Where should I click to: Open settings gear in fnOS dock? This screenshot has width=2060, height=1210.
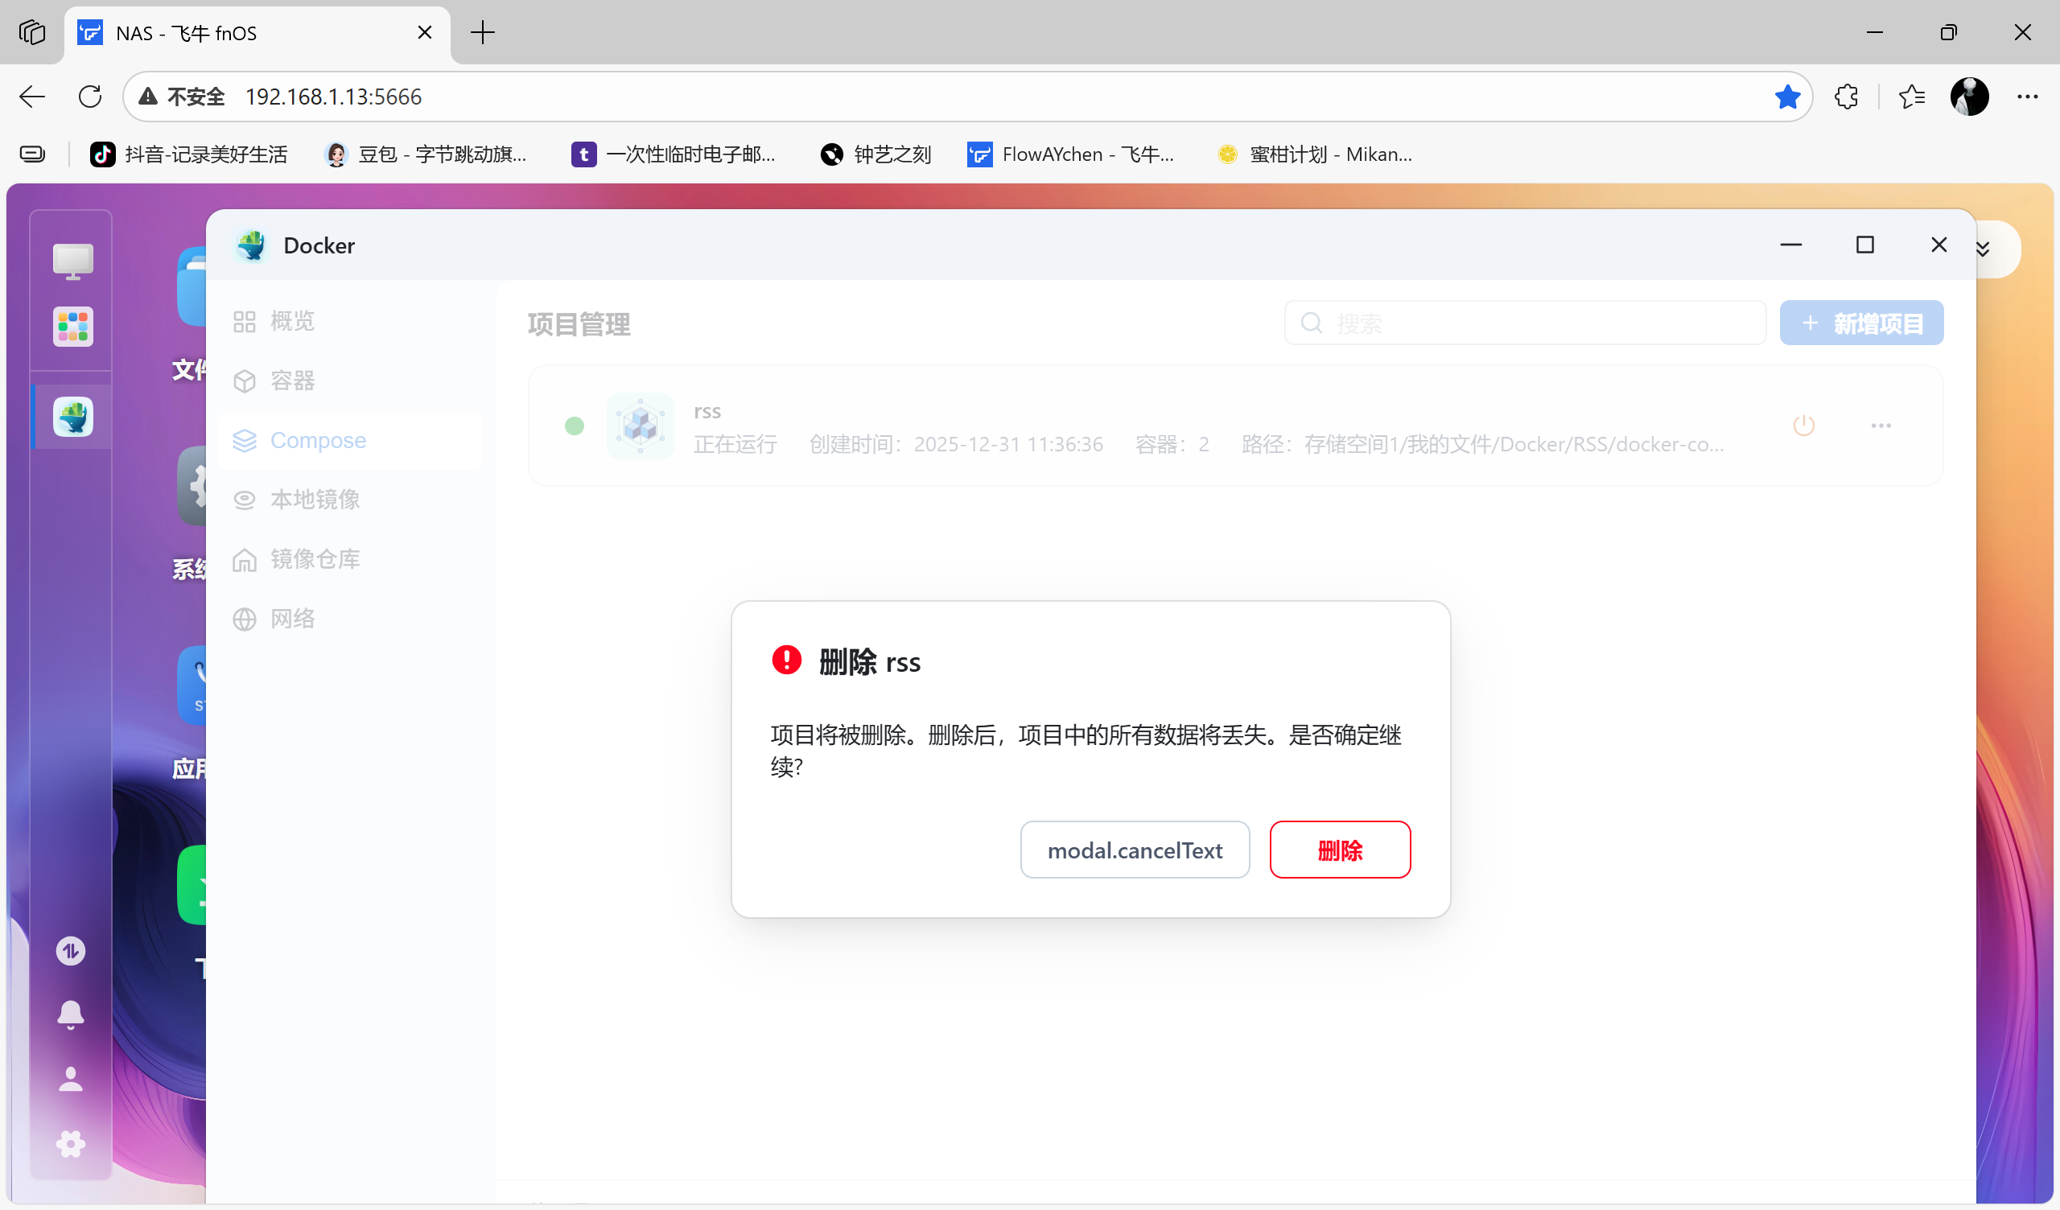pyautogui.click(x=70, y=1143)
